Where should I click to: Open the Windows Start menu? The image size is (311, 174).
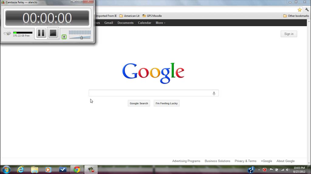[x=6, y=170]
